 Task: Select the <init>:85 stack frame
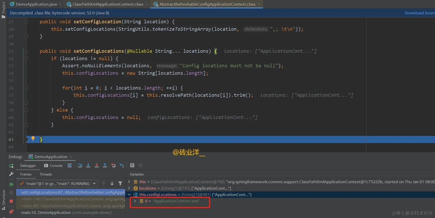pyautogui.click(x=71, y=206)
